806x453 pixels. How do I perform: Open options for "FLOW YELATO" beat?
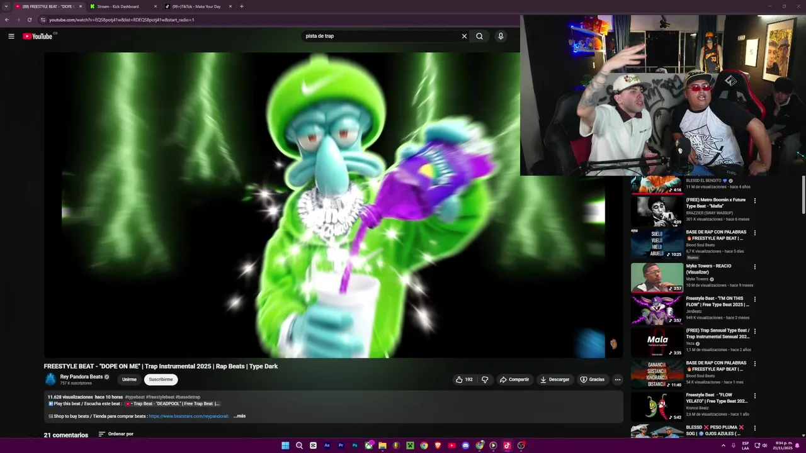[x=754, y=396]
